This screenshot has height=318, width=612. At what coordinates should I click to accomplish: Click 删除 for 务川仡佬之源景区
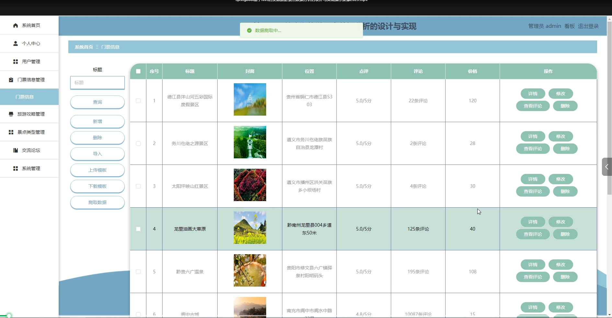click(x=565, y=149)
